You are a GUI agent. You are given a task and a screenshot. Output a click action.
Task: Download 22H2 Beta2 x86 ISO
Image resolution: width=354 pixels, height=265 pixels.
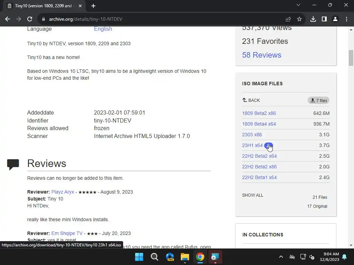click(x=259, y=167)
